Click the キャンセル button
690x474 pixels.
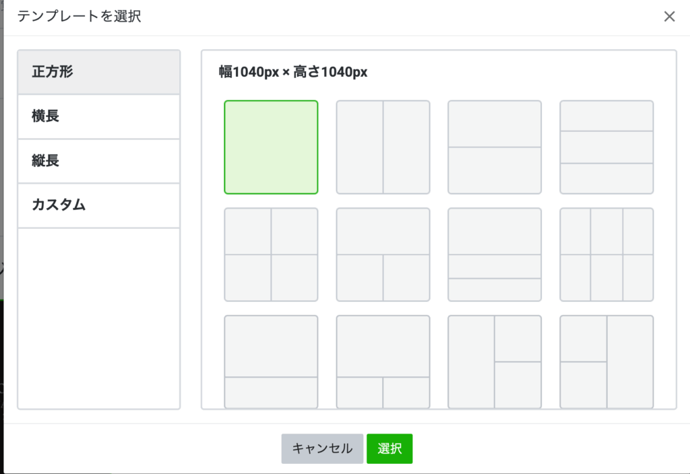[322, 448]
